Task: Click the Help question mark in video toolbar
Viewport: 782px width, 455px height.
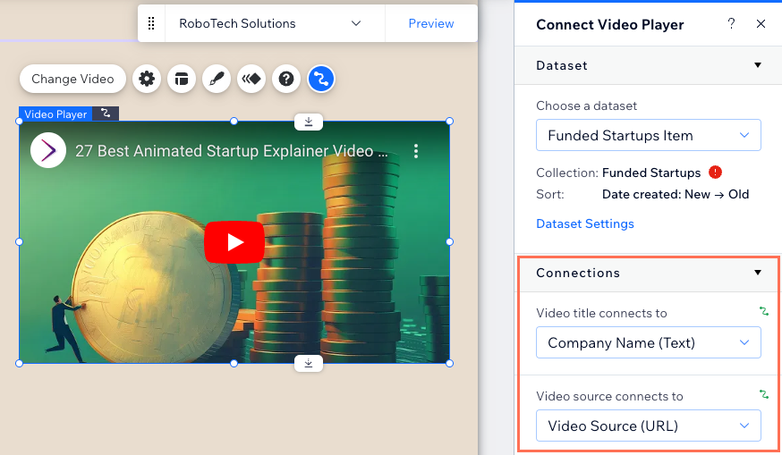Action: (x=286, y=79)
